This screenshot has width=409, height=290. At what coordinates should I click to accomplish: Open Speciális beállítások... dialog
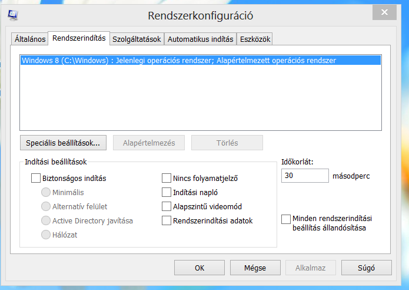tap(63, 143)
